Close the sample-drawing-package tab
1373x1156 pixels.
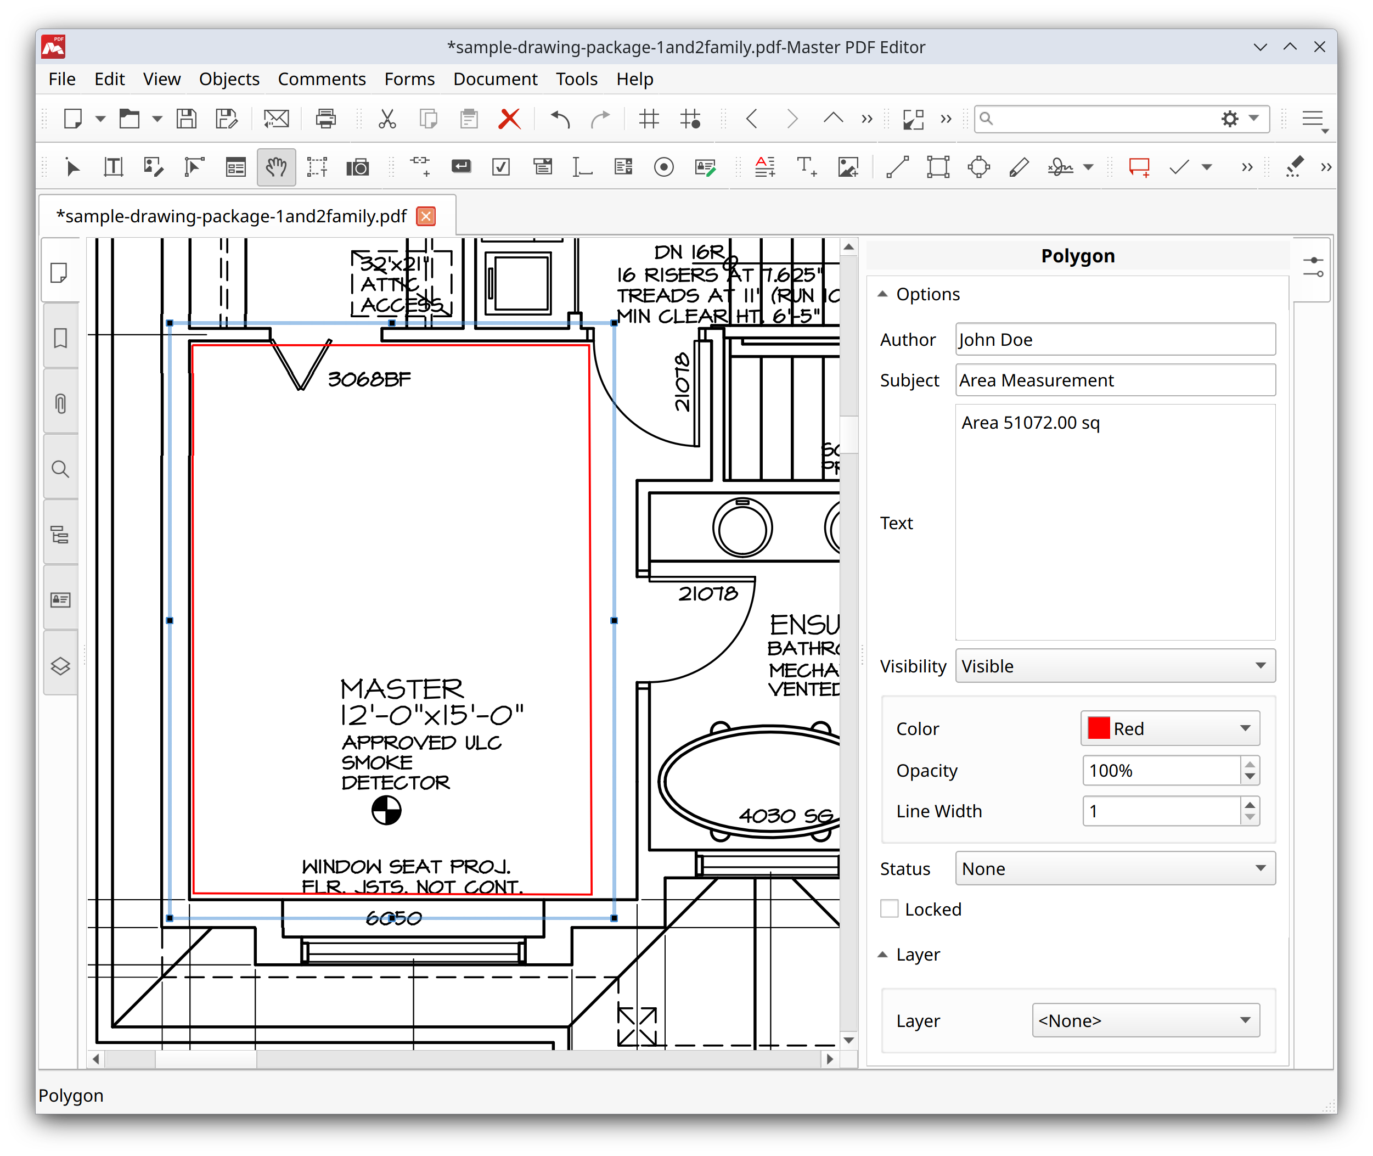coord(426,216)
